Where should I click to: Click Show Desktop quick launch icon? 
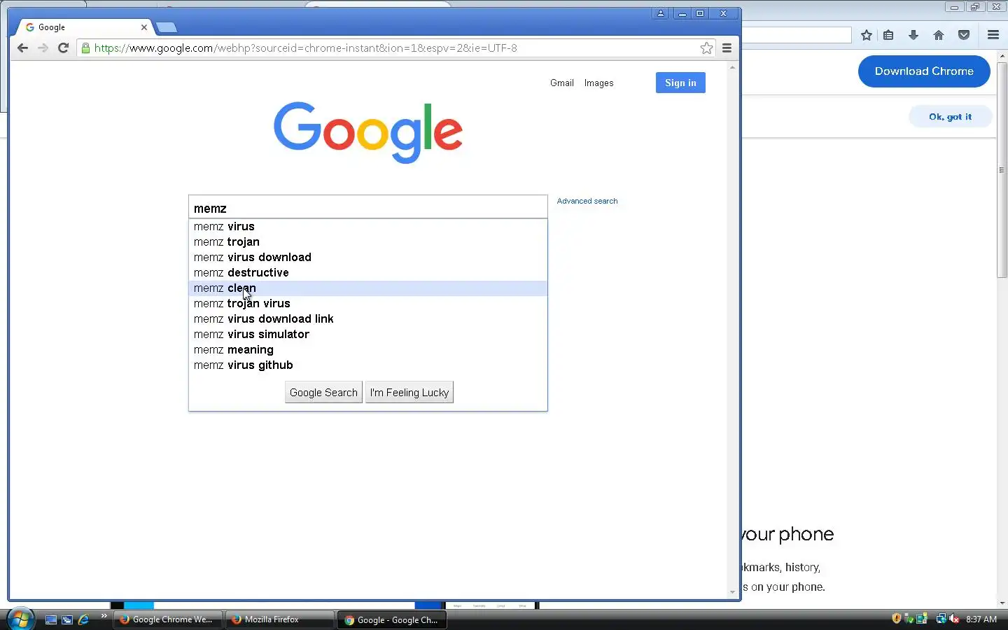coord(50,619)
